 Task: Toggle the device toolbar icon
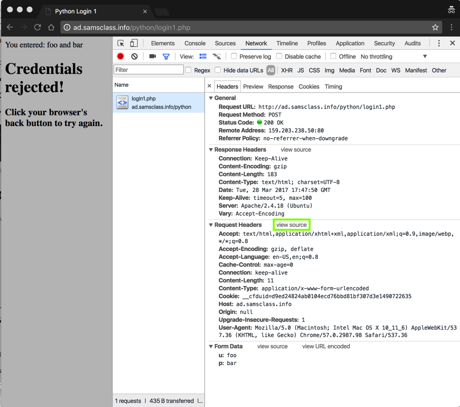coord(134,43)
